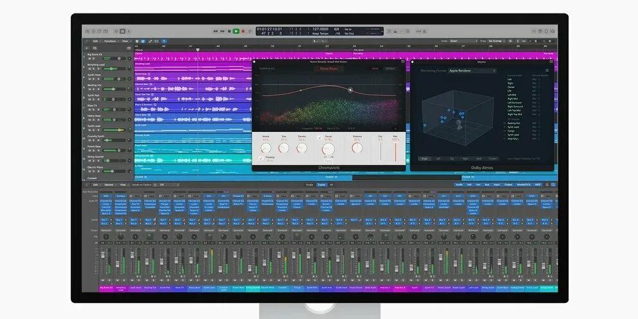Click the Wet level slider in ChromaVerb

coord(396,152)
